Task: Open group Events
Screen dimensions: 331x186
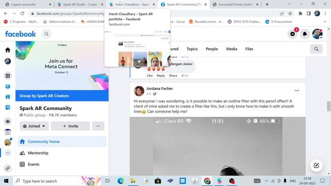Action: click(62, 164)
